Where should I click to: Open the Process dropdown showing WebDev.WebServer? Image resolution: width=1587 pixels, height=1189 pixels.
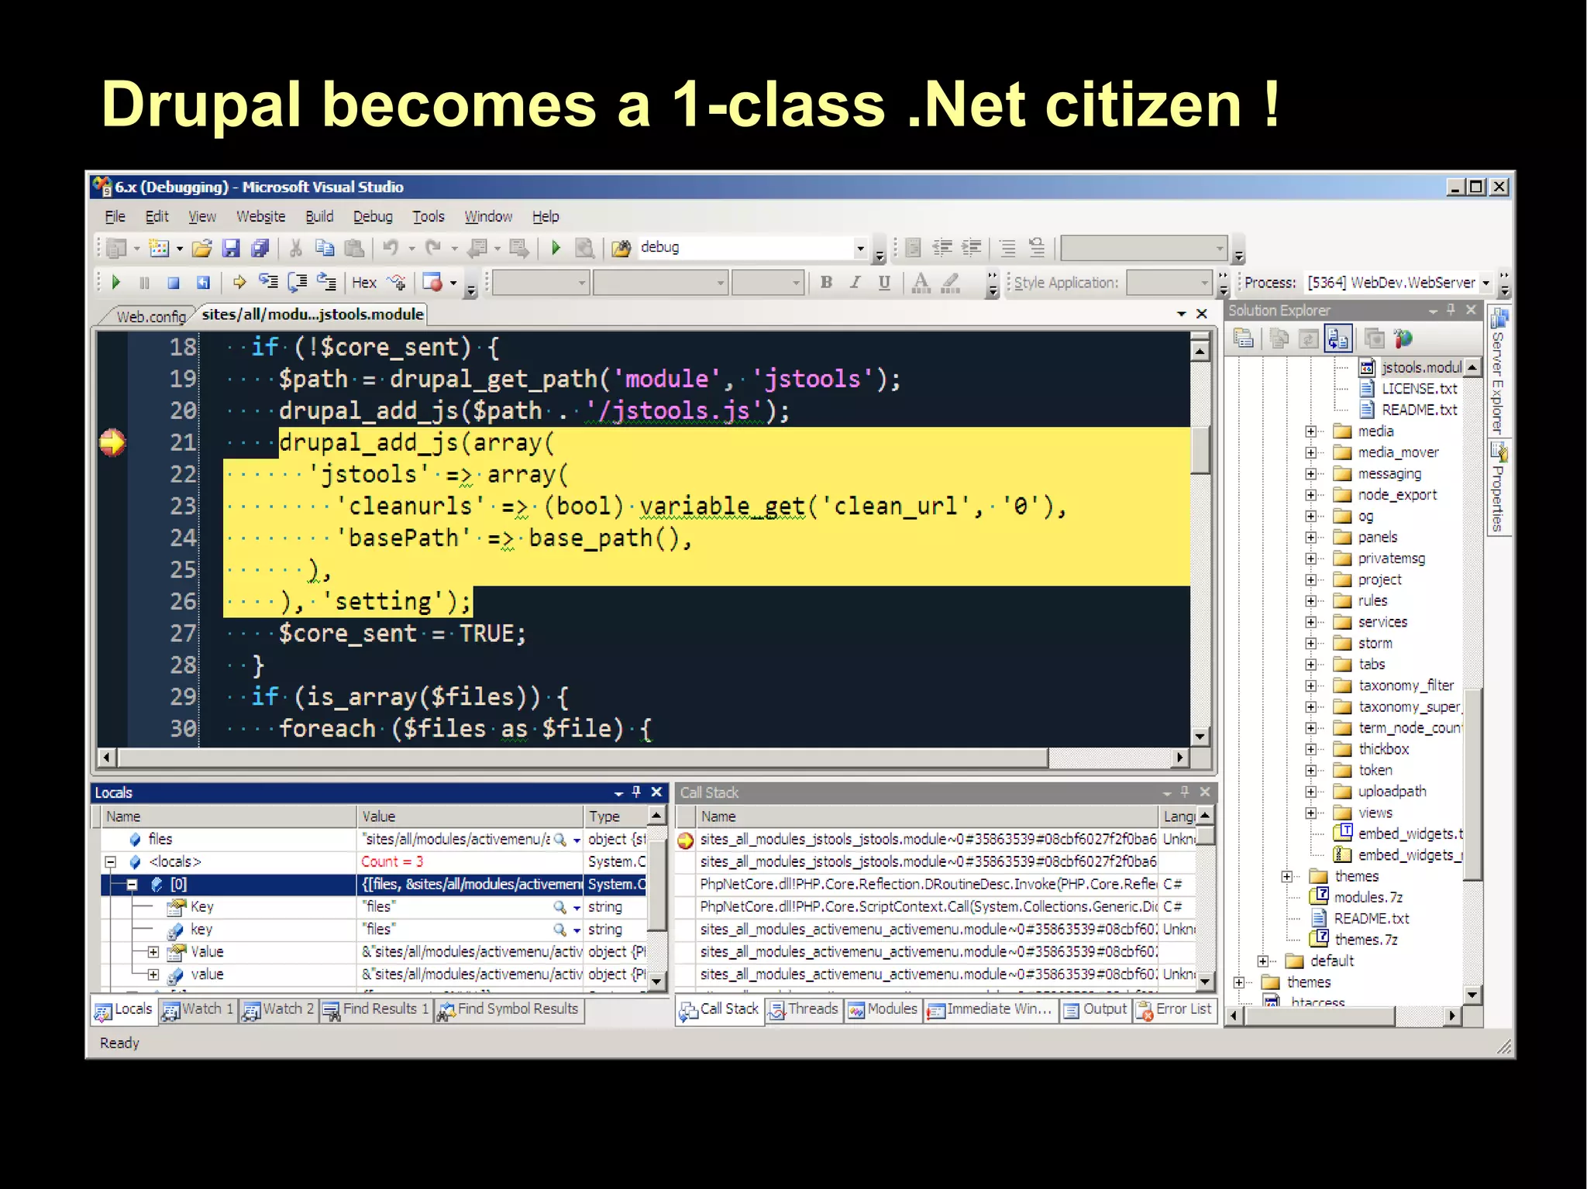1485,283
